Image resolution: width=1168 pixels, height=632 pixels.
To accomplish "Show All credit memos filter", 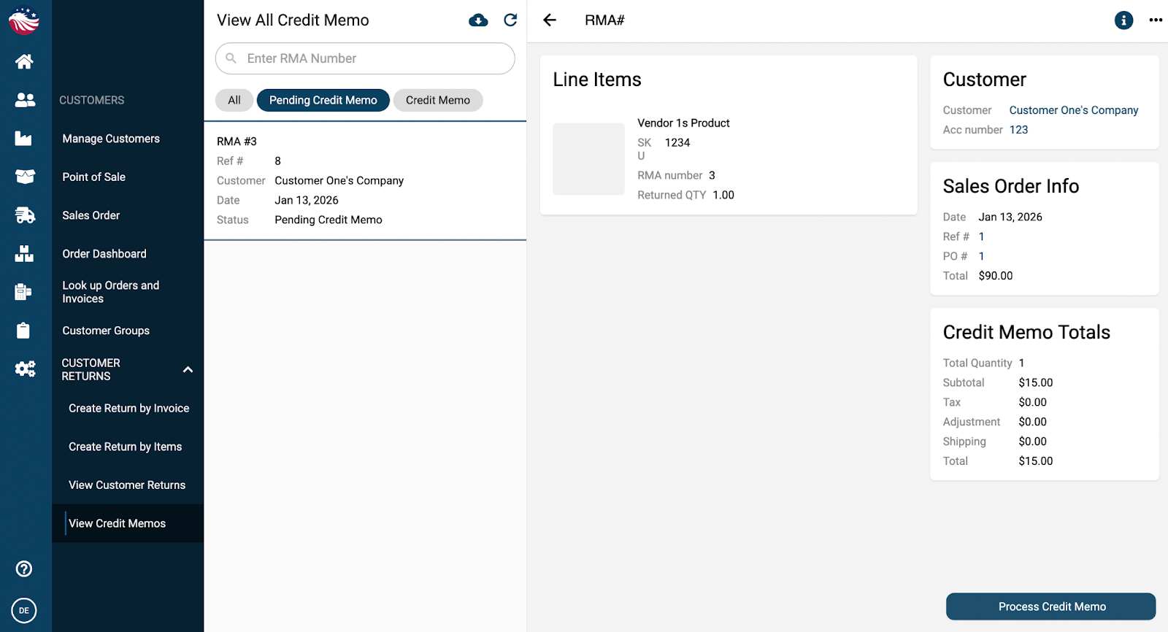I will click(x=234, y=100).
